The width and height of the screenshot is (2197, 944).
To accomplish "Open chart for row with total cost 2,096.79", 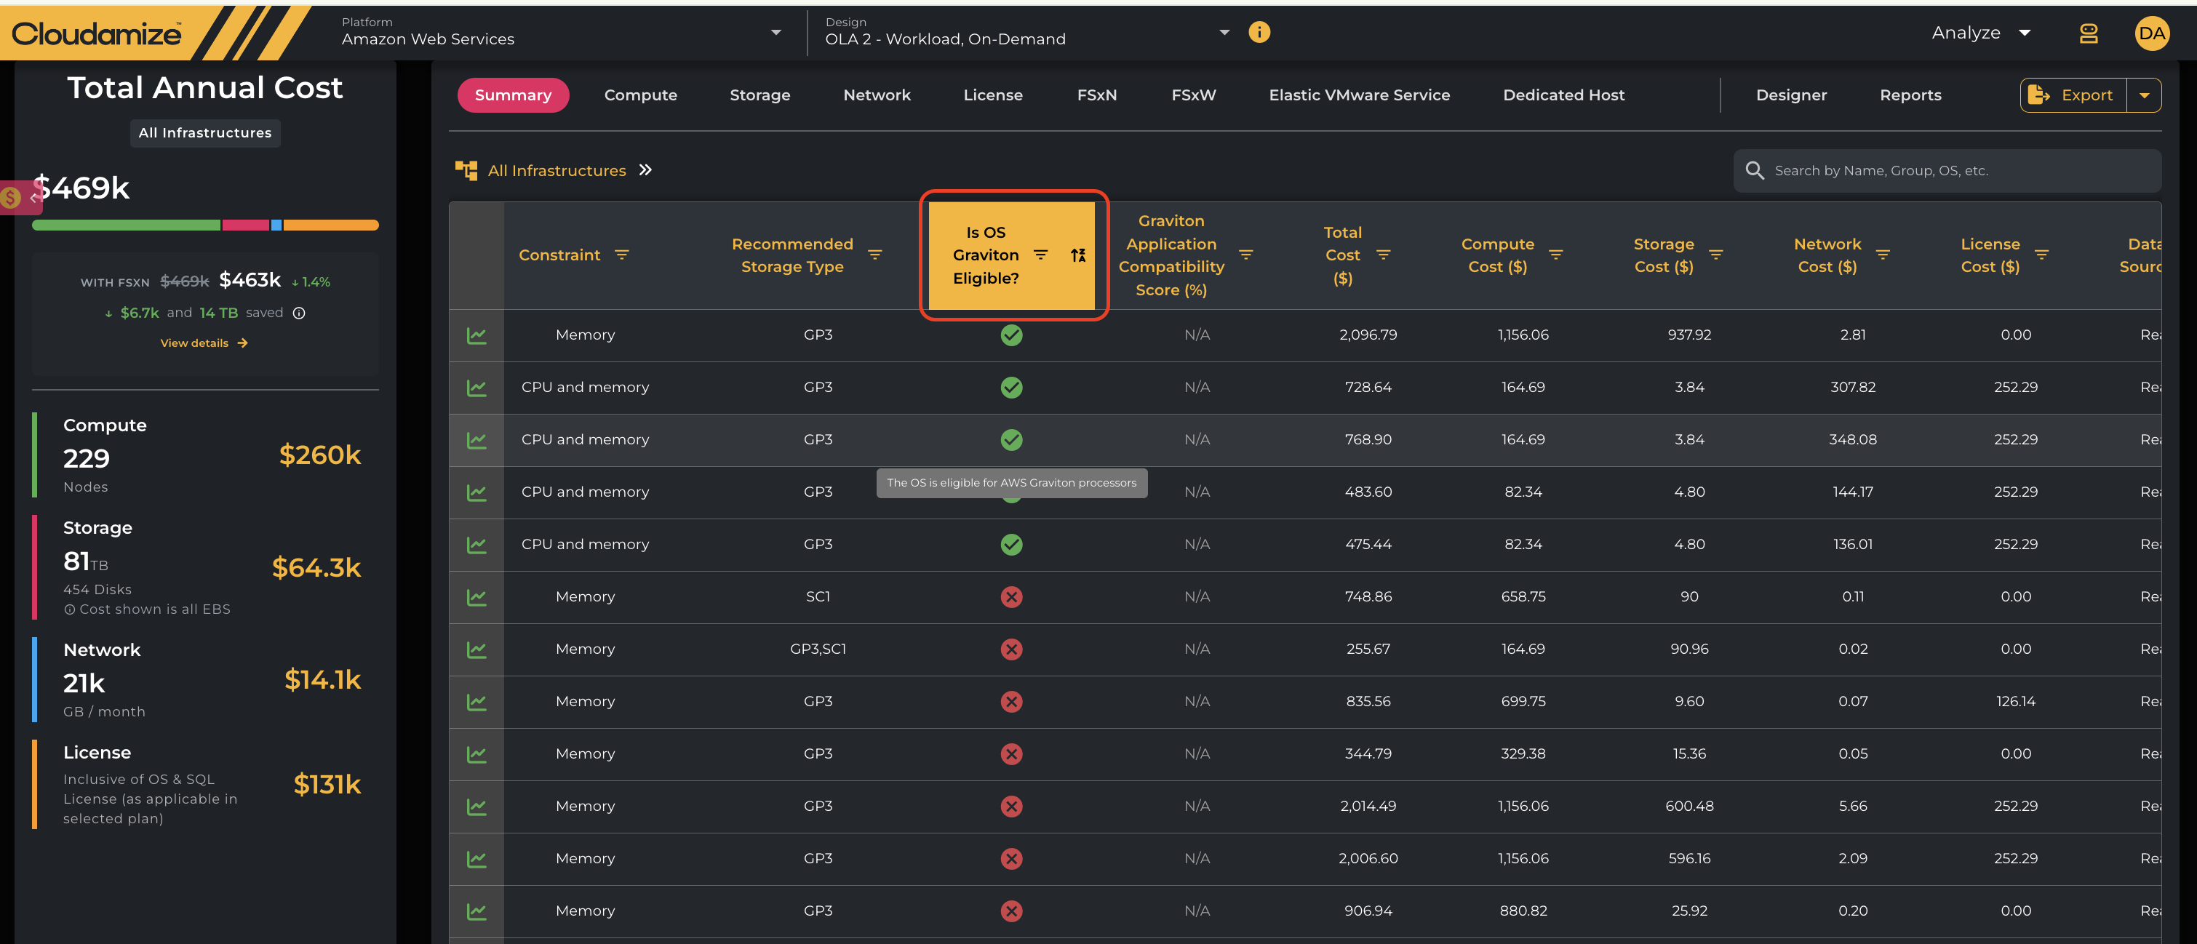I will point(477,335).
